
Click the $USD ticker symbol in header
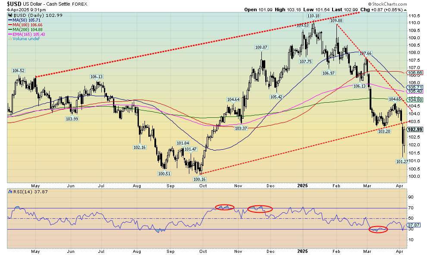point(14,3)
